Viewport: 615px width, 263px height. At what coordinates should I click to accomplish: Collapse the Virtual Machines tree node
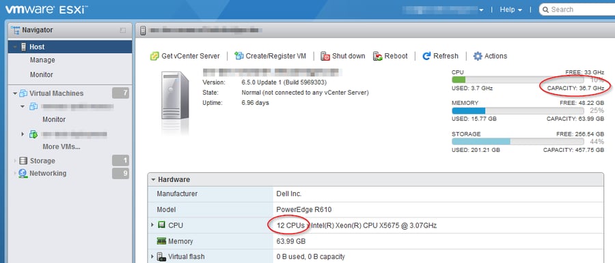[15, 93]
